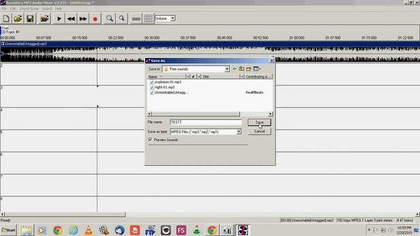Viewport: 420px width, 236px height.
Task: Click the Save floppy disk toolbar icon
Action: (30, 18)
